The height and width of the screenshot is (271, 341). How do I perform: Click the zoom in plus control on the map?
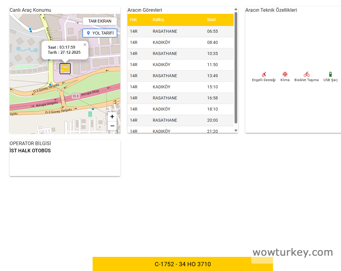pyautogui.click(x=112, y=117)
